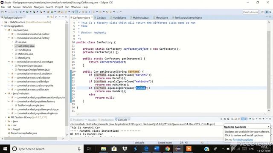Click the New Java Class green icon
Viewport: 273px width, 153px height.
(x=52, y=12)
